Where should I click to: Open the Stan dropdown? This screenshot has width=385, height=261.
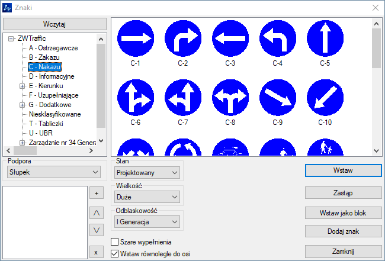pyautogui.click(x=147, y=172)
